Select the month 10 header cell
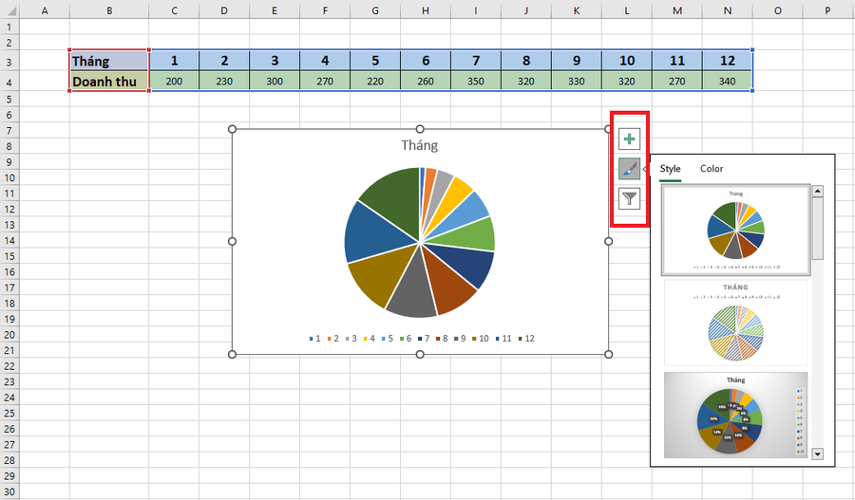The width and height of the screenshot is (855, 500). click(627, 61)
